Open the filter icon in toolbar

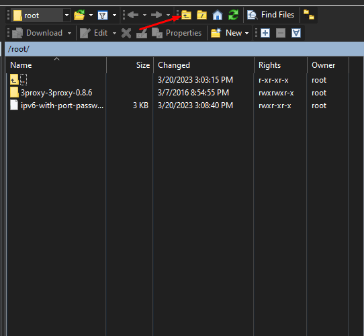(x=103, y=15)
